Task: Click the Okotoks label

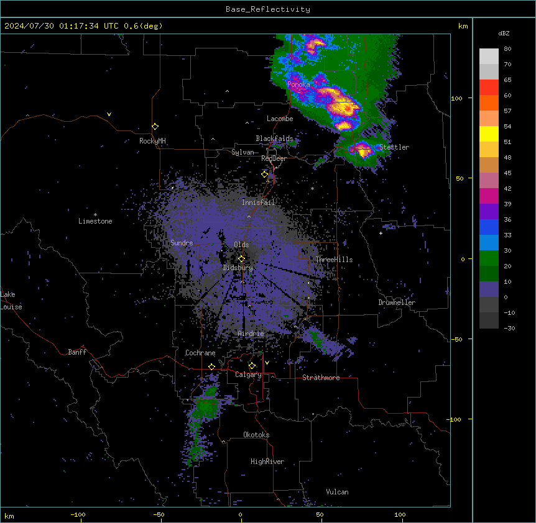Action: tap(256, 435)
